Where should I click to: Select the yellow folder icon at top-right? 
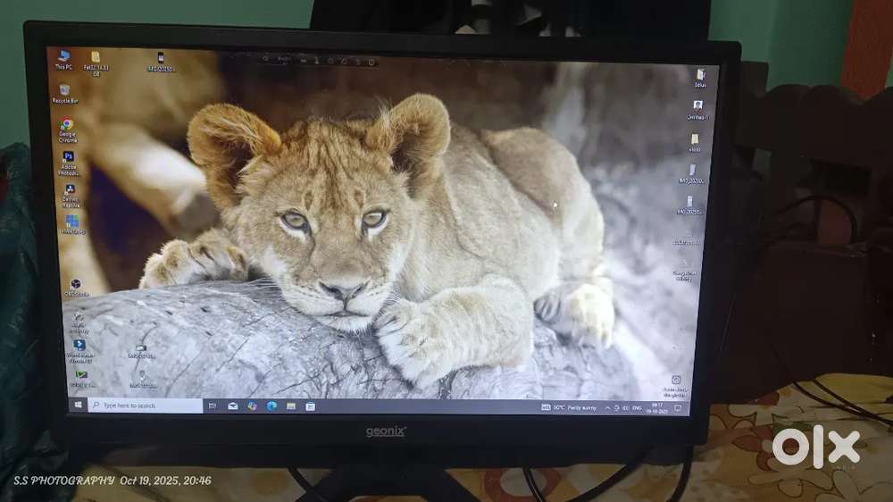point(695,141)
